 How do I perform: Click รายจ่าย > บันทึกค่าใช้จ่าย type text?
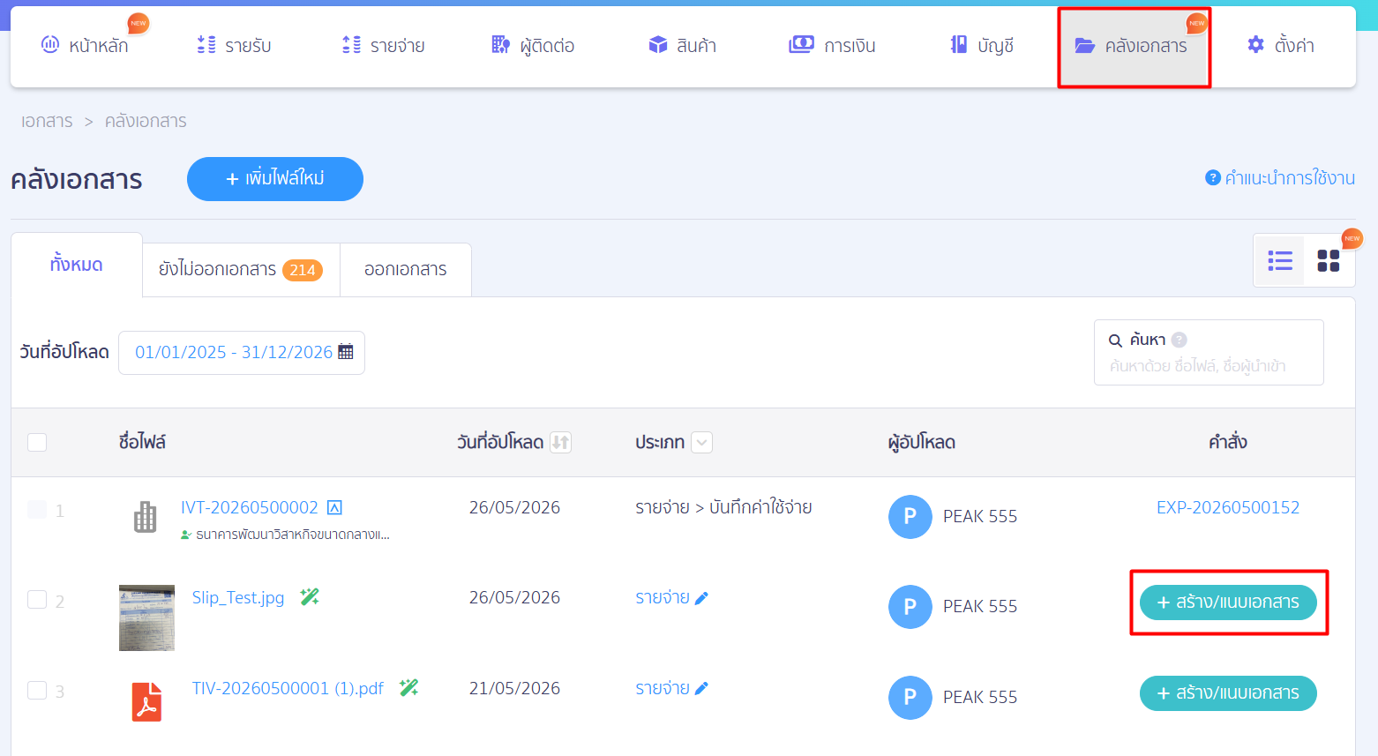(723, 507)
